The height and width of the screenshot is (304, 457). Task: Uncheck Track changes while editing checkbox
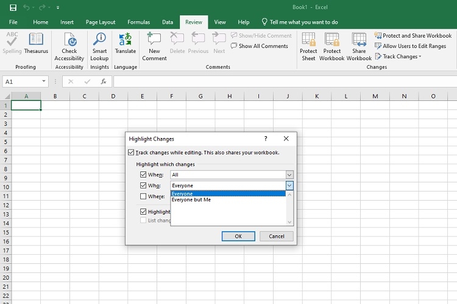(x=132, y=153)
